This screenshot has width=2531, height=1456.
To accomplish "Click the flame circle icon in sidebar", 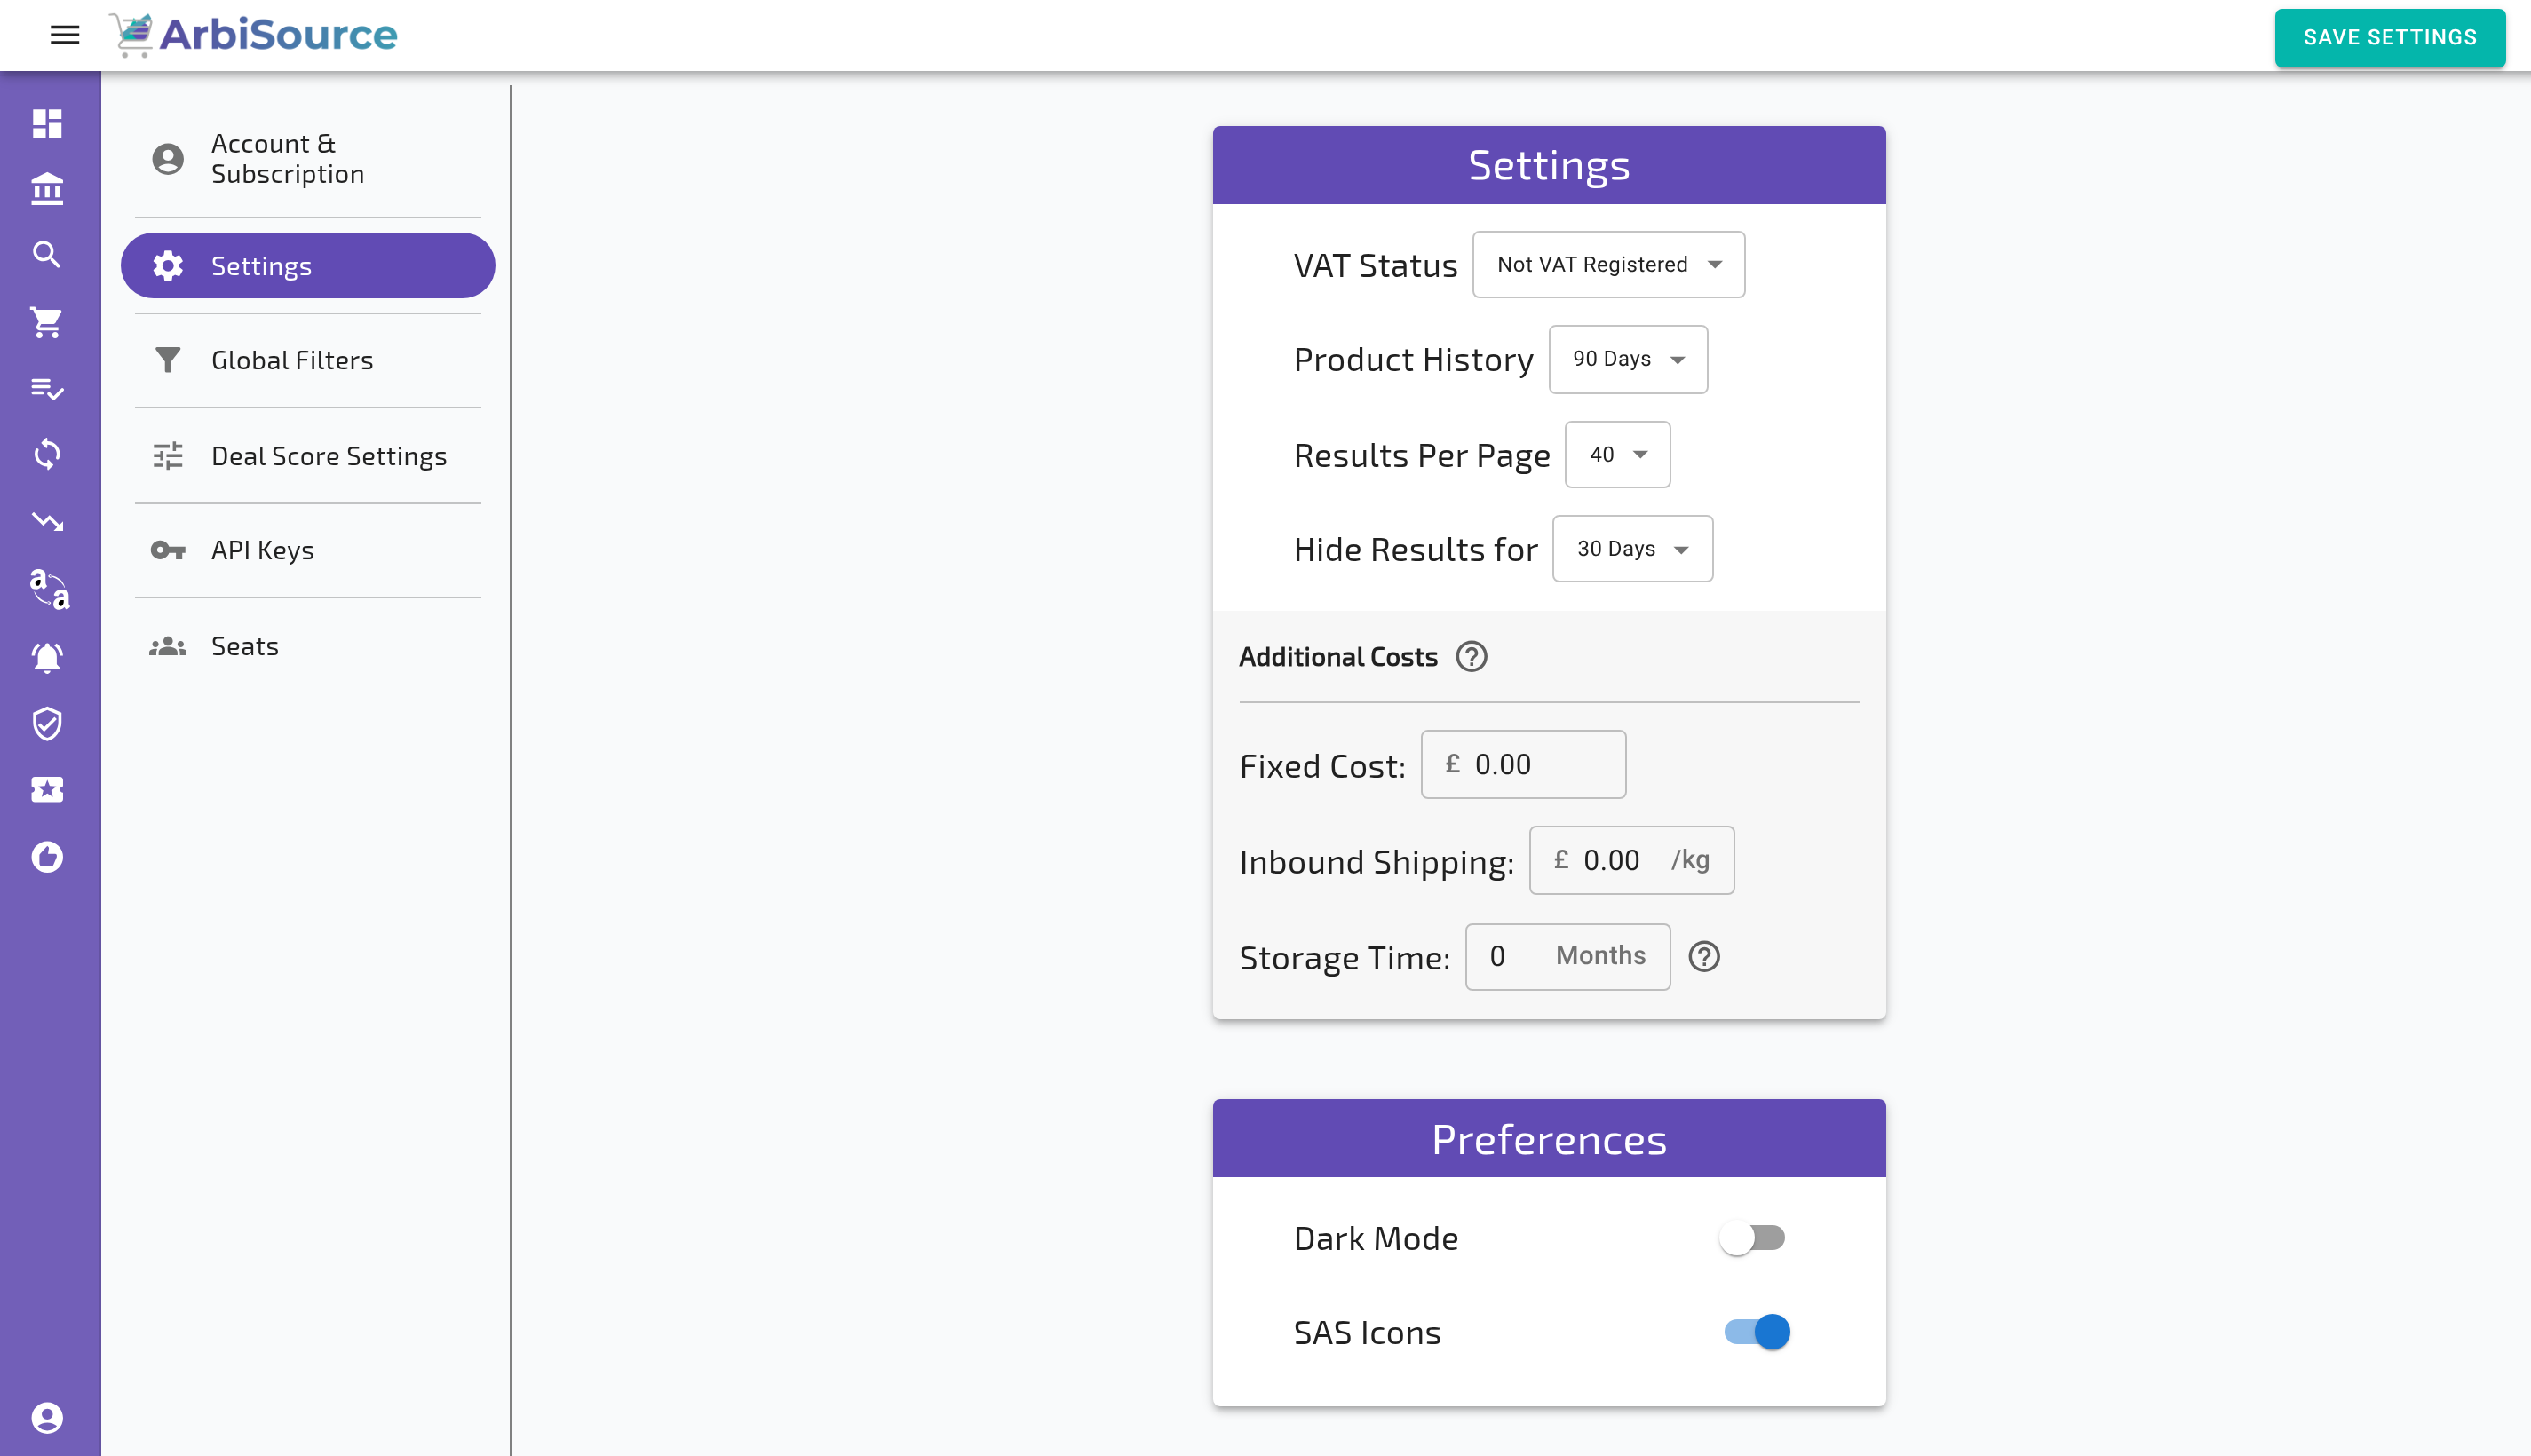I will coord(47,857).
